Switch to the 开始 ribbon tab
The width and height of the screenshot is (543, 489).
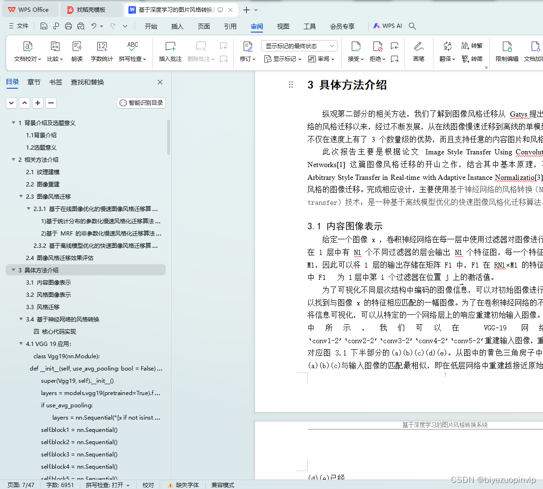pos(151,26)
